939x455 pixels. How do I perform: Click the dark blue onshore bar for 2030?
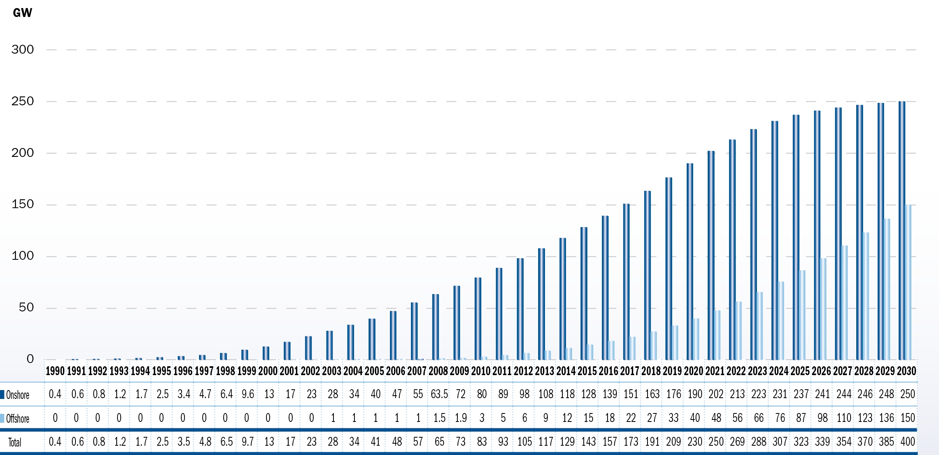[x=902, y=230]
